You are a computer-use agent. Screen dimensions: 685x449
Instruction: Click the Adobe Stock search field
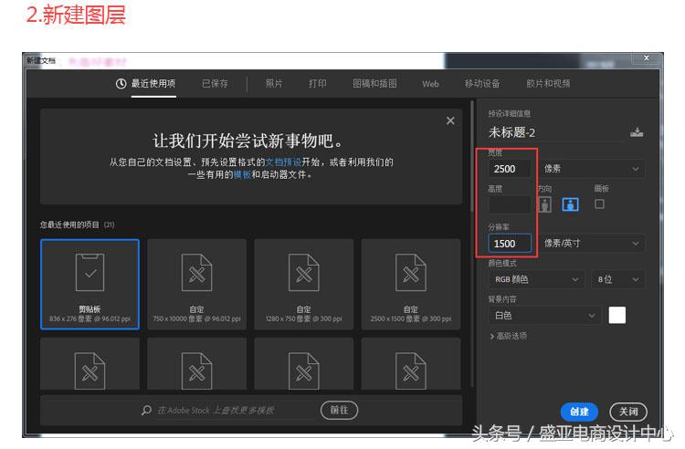pos(236,411)
